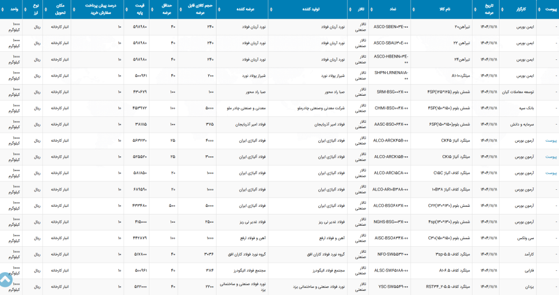
Task: Click producer شرکت معدنی وصنعتی چادرملو
Action: click(321, 108)
